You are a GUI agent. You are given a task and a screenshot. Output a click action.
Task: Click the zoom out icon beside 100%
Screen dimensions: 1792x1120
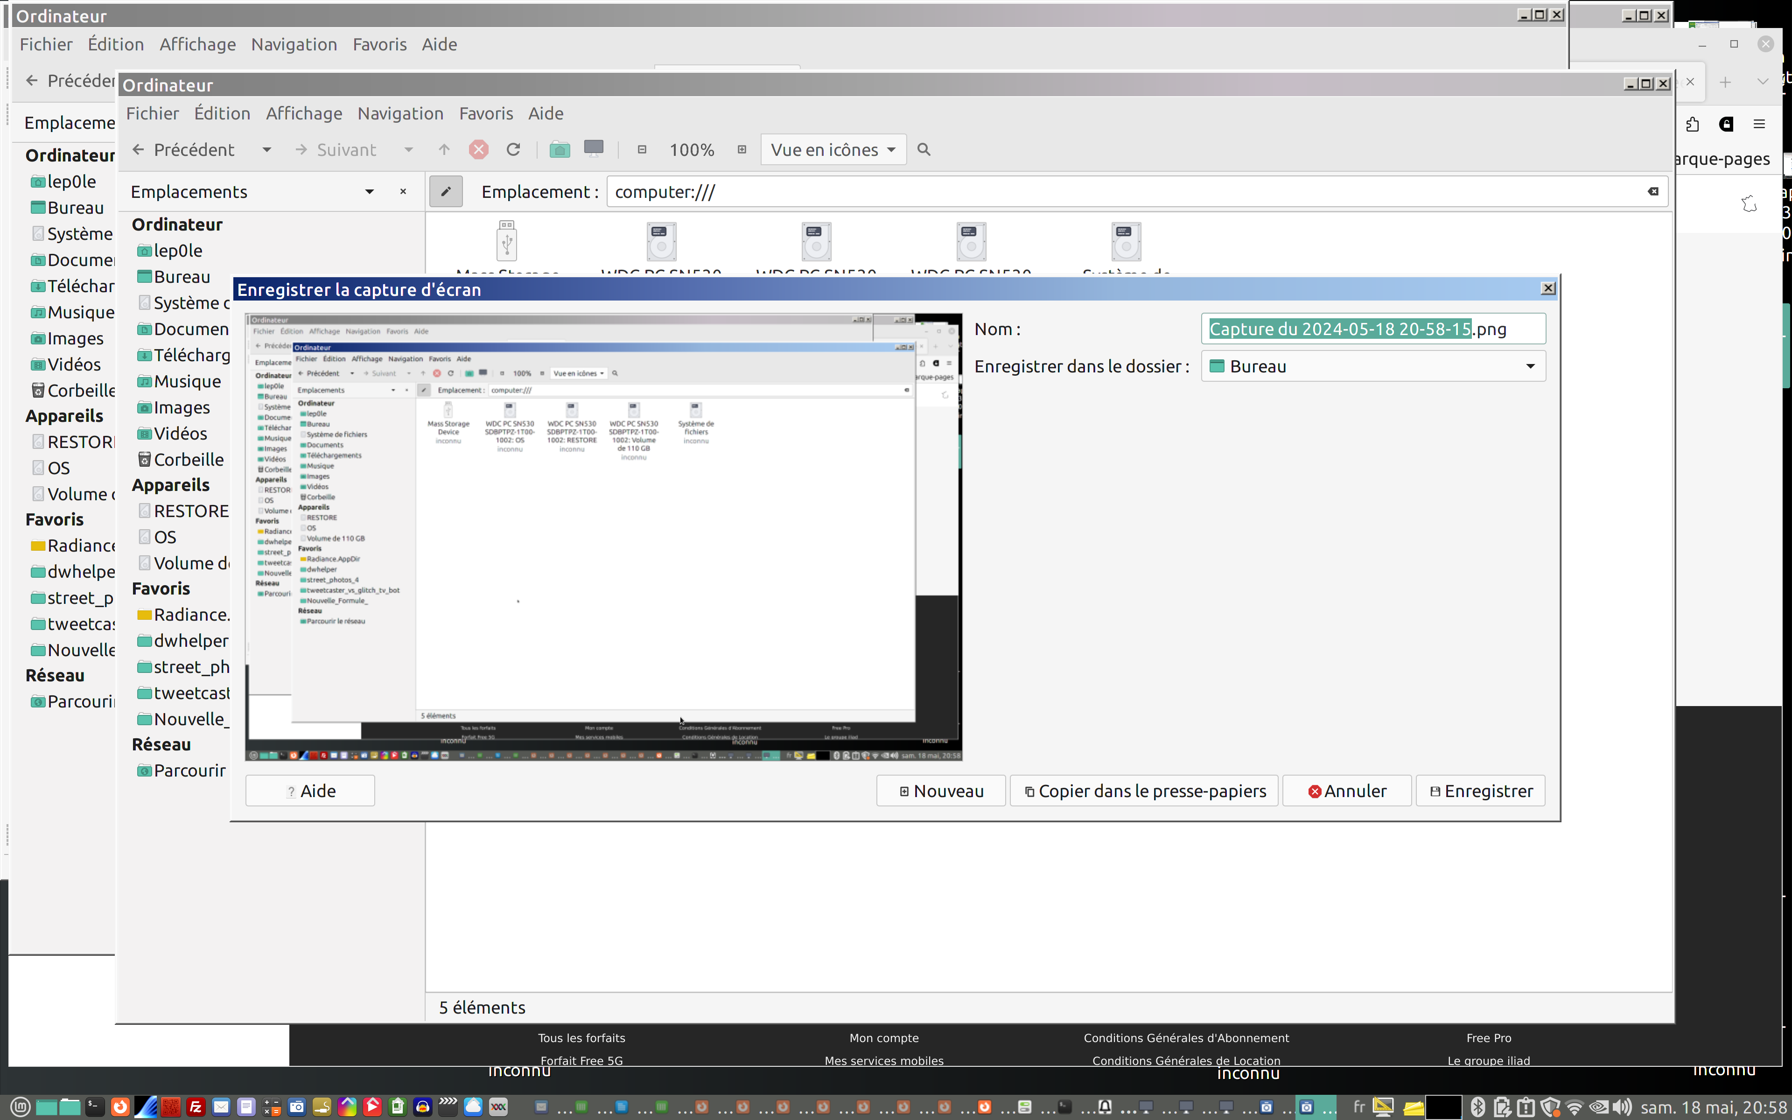coord(642,150)
